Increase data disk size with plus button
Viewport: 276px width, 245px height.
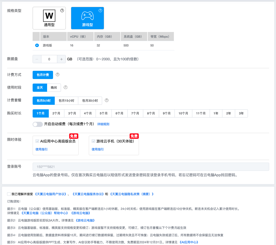click(x=61, y=59)
